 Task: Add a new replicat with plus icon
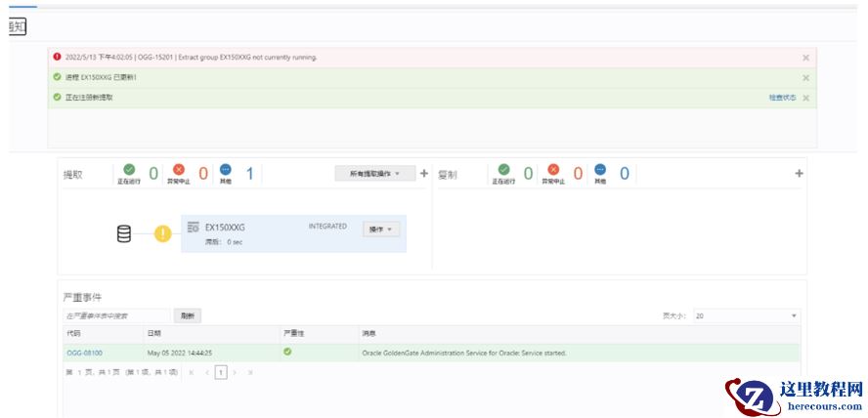799,174
